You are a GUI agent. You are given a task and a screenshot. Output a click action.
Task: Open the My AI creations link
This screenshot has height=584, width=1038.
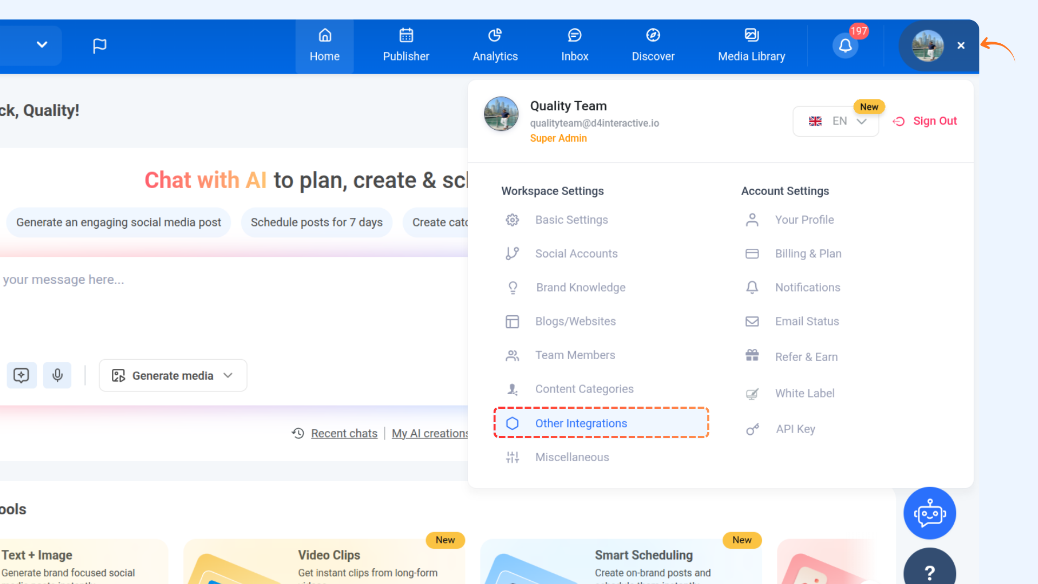[430, 433]
